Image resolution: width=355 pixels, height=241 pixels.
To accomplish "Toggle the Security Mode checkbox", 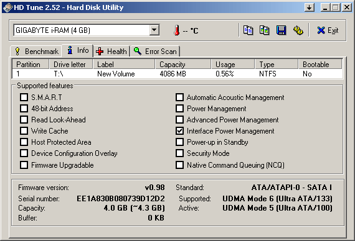I will pyautogui.click(x=179, y=153).
